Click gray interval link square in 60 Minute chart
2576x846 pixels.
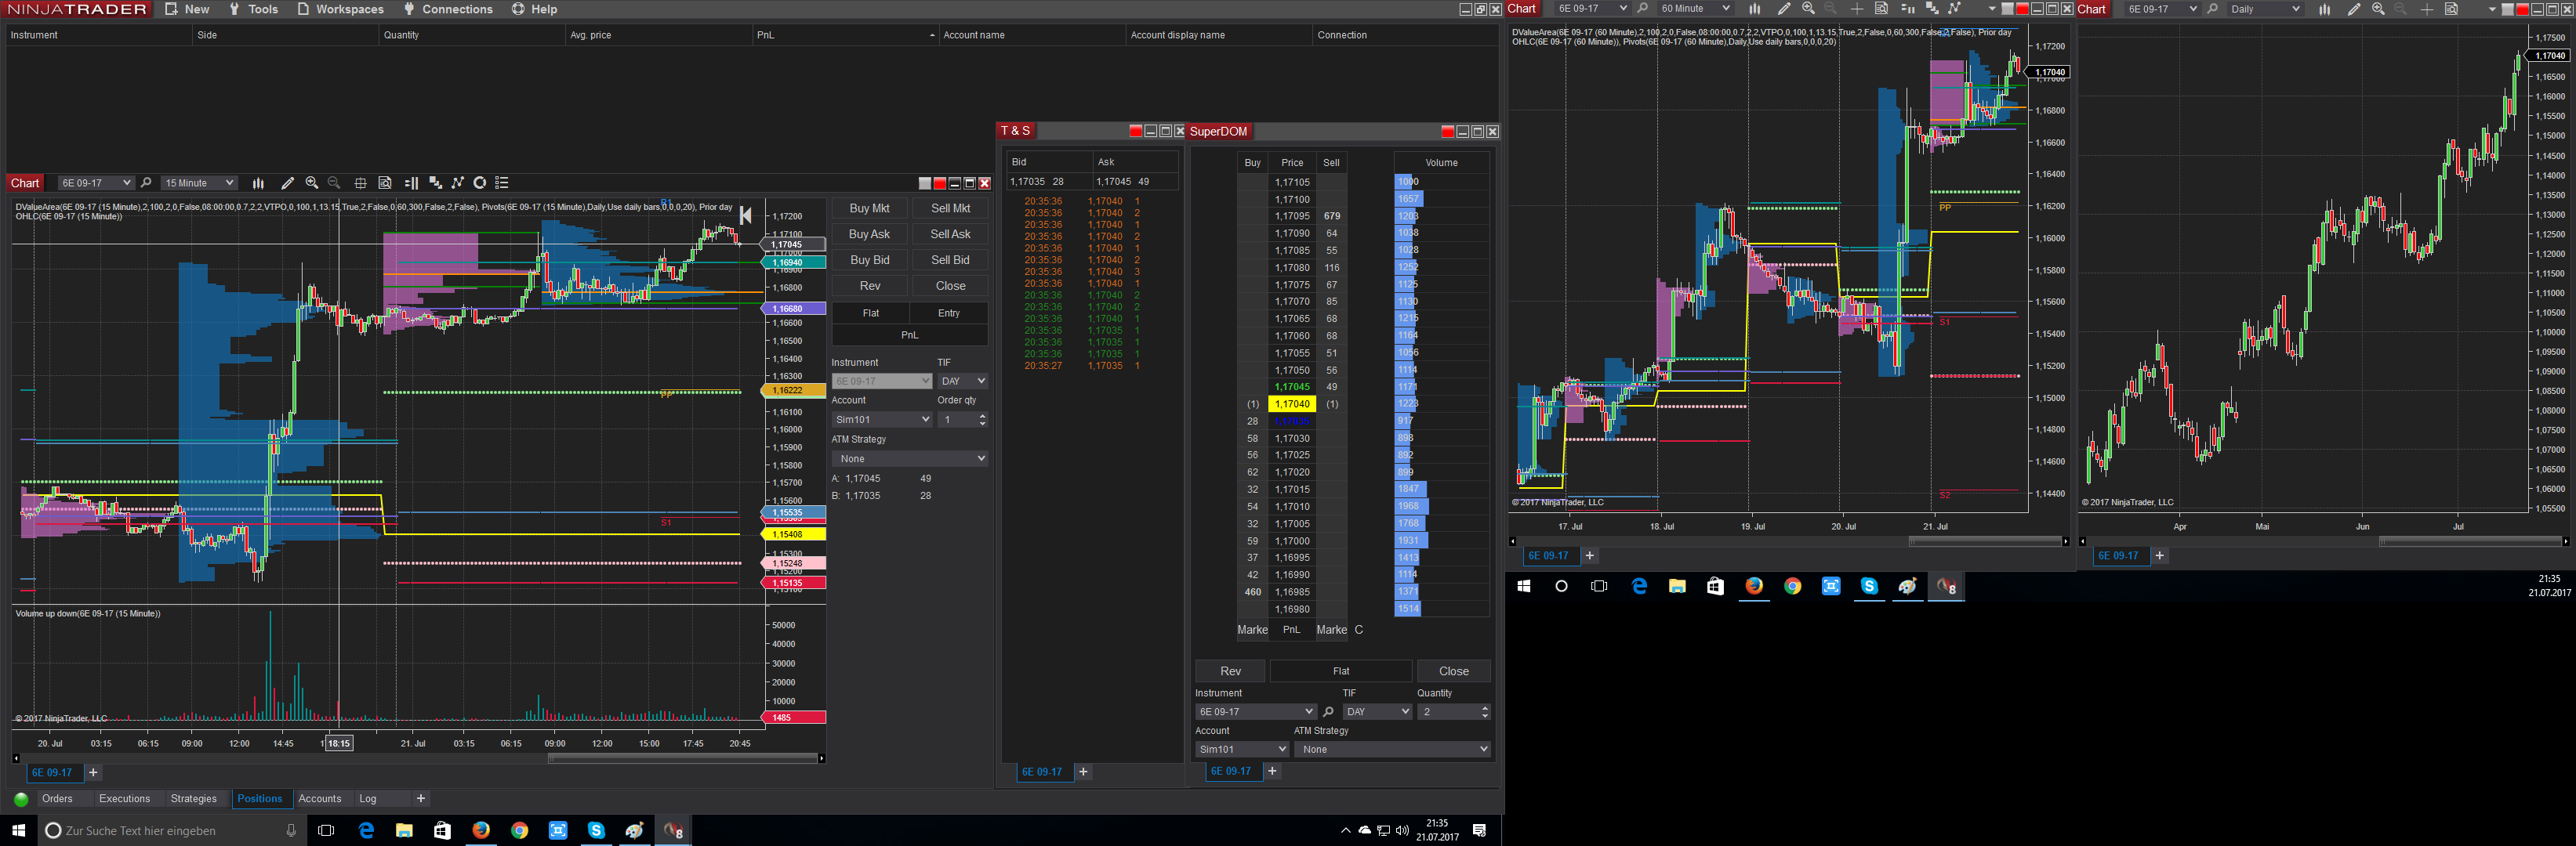point(2007,9)
